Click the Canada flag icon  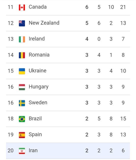22,7
